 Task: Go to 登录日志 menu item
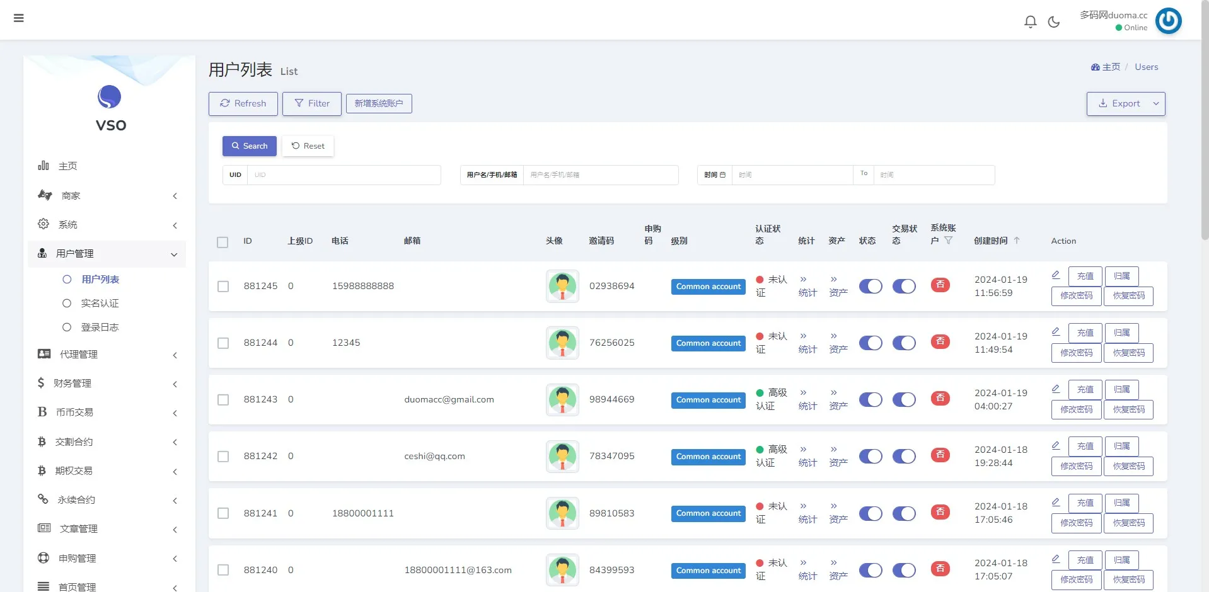pos(100,327)
